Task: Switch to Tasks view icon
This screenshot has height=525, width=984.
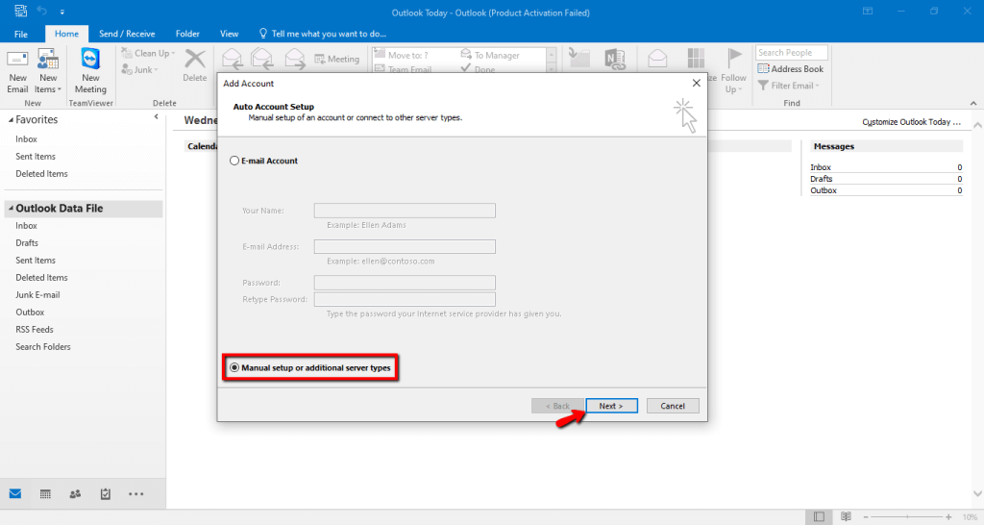Action: (106, 494)
